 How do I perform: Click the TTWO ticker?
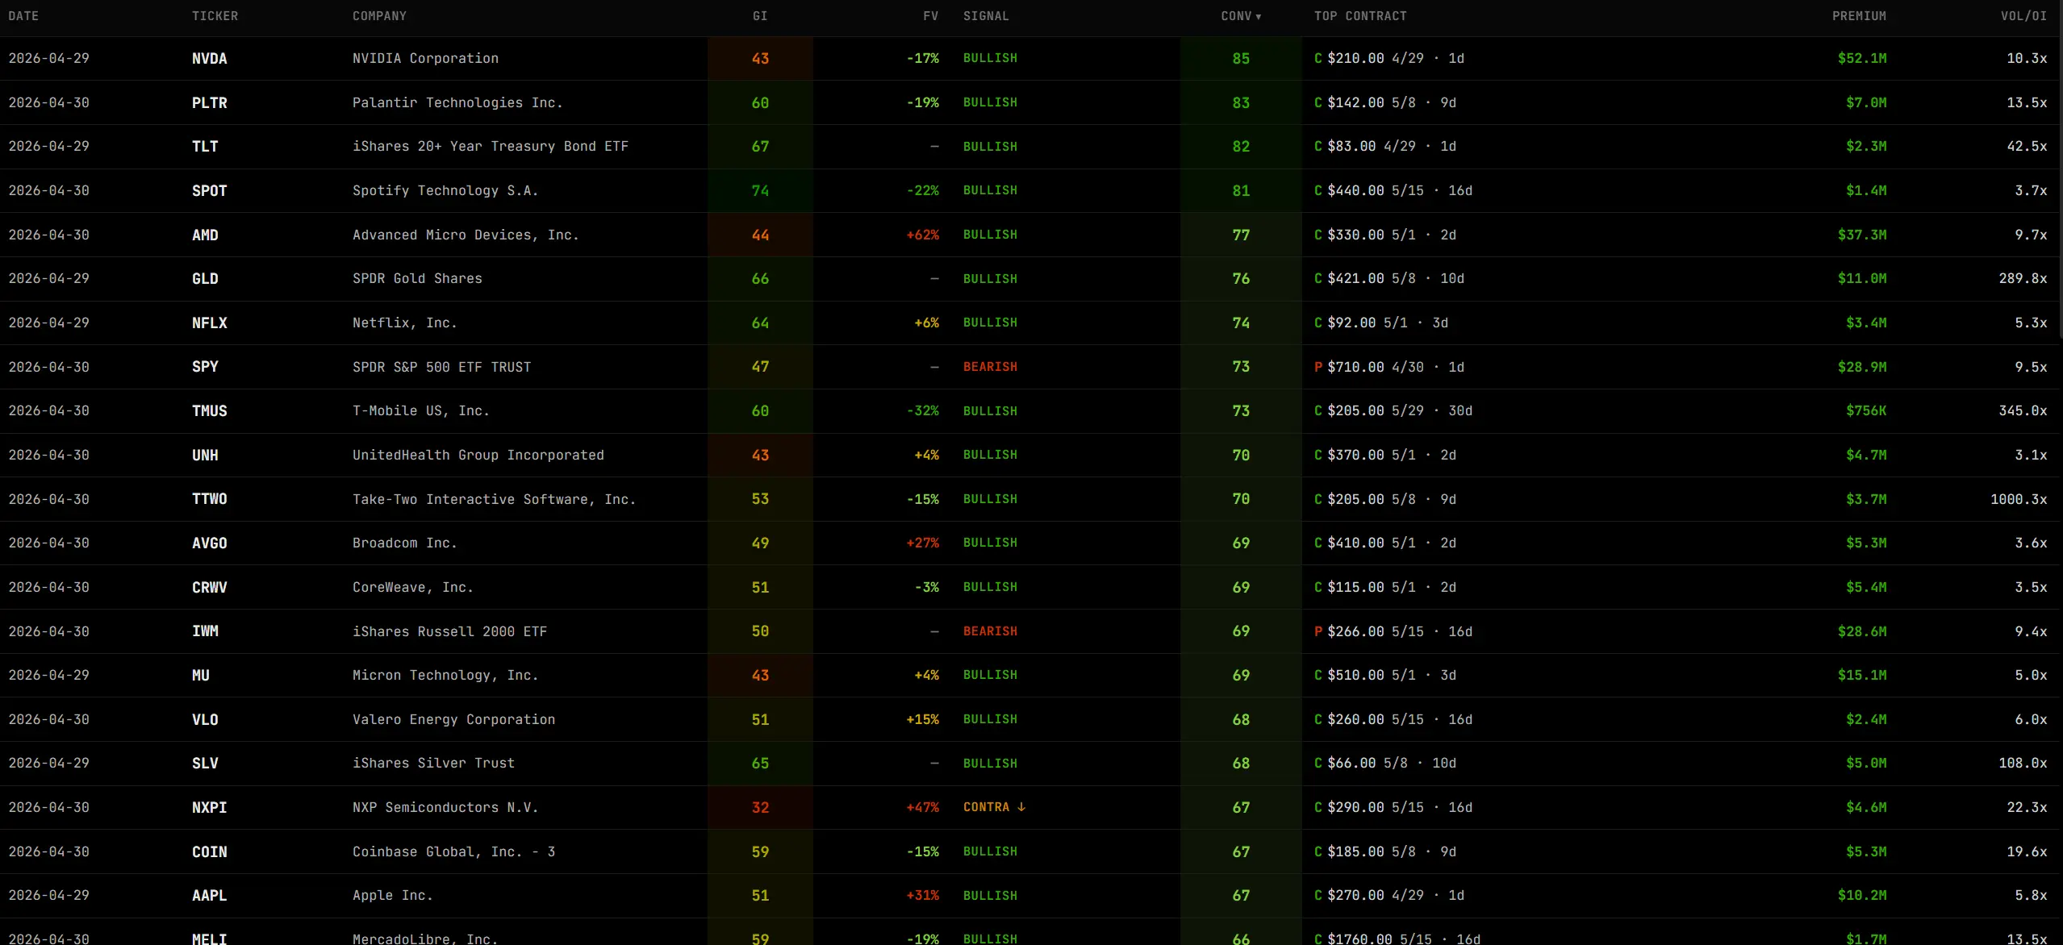point(210,499)
